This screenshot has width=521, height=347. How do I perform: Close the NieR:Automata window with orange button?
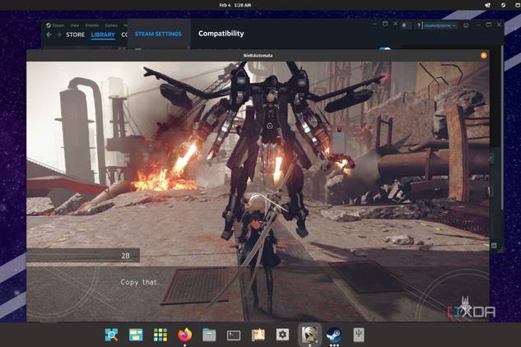point(483,55)
